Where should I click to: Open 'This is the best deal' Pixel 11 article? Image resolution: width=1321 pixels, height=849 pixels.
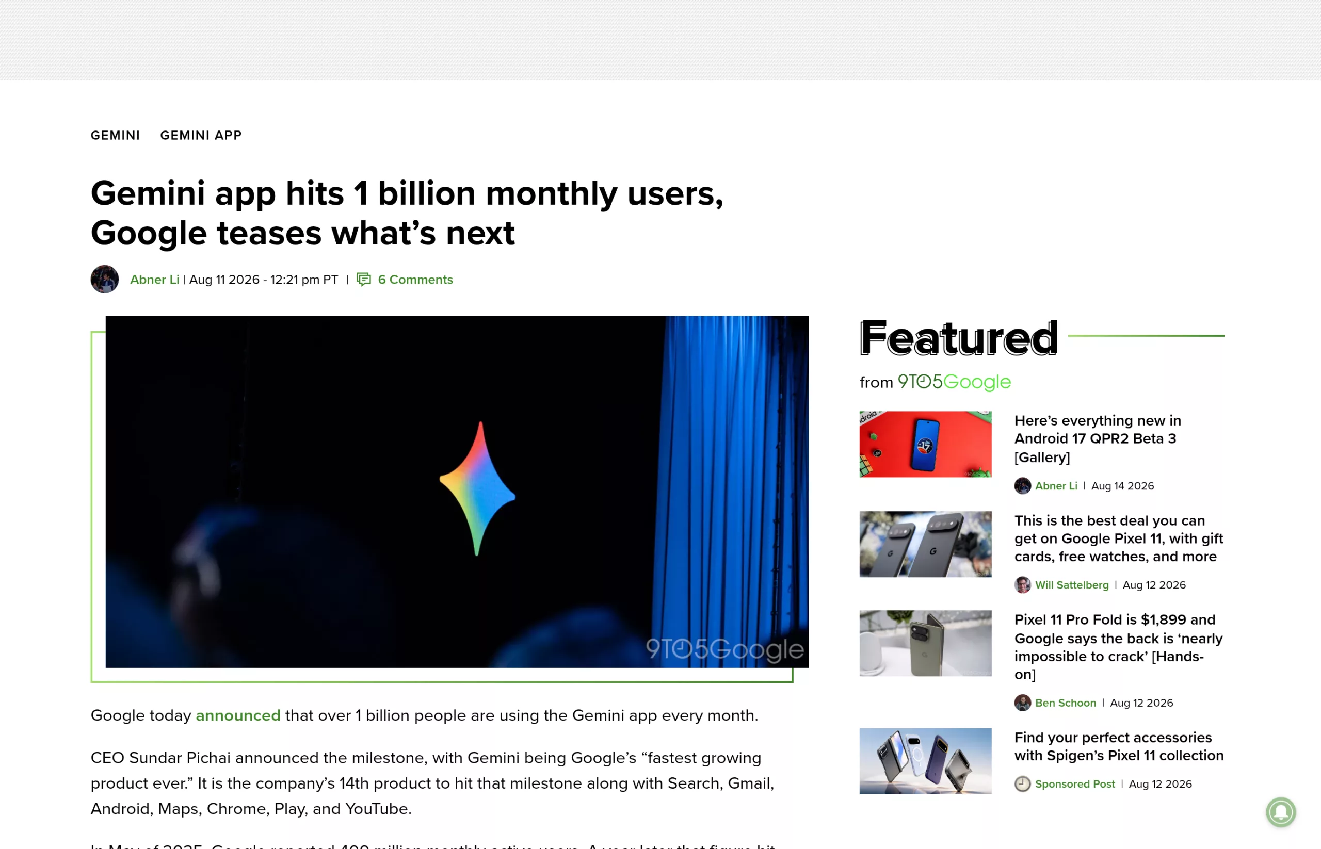pos(1119,538)
